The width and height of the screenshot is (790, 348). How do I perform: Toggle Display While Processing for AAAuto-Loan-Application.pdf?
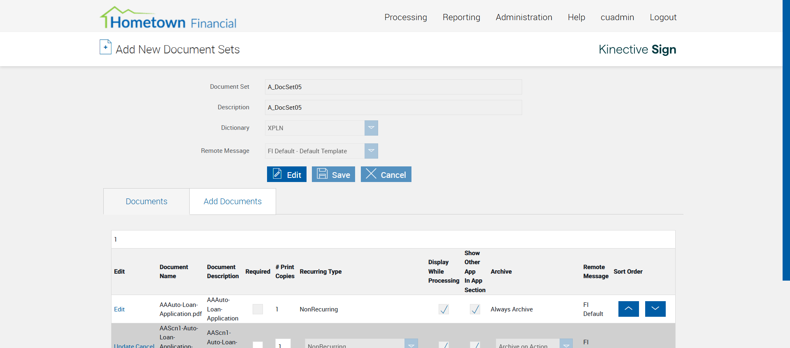(x=444, y=309)
